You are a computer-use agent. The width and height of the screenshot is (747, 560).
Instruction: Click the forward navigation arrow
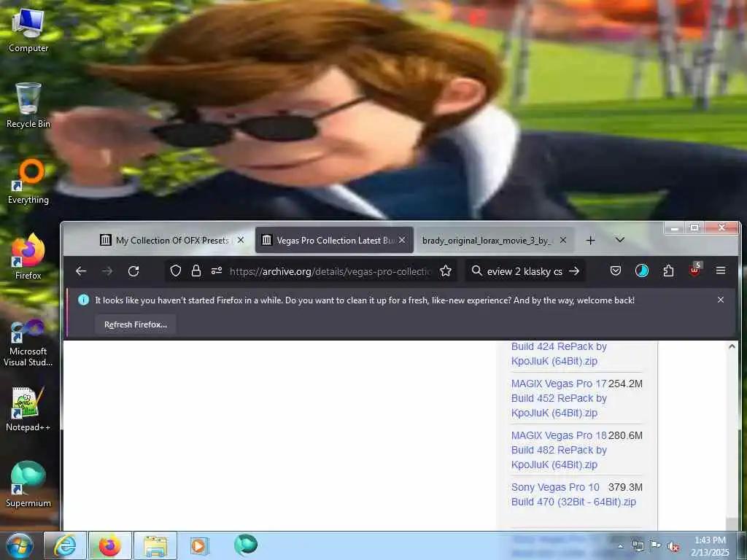point(107,271)
